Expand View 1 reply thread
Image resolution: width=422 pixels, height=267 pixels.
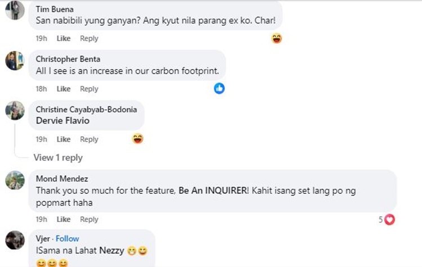click(58, 157)
